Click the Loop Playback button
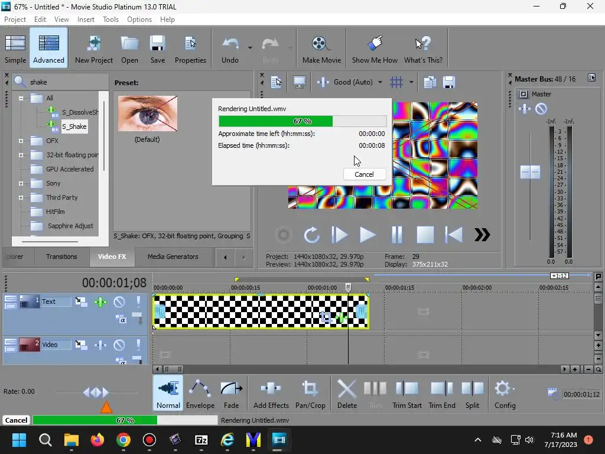The image size is (605, 454). click(311, 235)
